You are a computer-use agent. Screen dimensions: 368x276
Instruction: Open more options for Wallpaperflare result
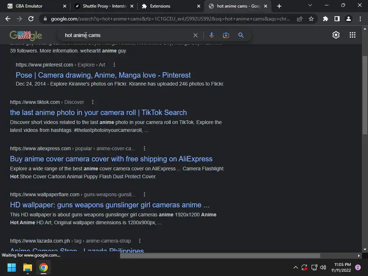point(144,194)
